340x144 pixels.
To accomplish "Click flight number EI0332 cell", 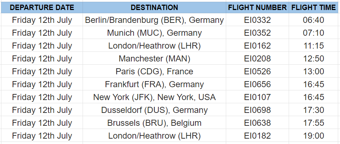I will tap(257, 20).
